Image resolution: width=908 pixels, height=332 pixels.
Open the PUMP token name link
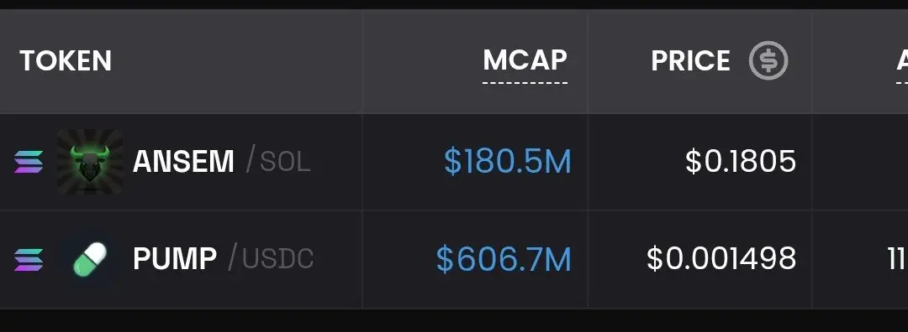click(x=175, y=259)
